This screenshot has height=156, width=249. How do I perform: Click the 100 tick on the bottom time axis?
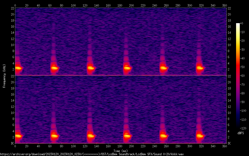[73, 146]
